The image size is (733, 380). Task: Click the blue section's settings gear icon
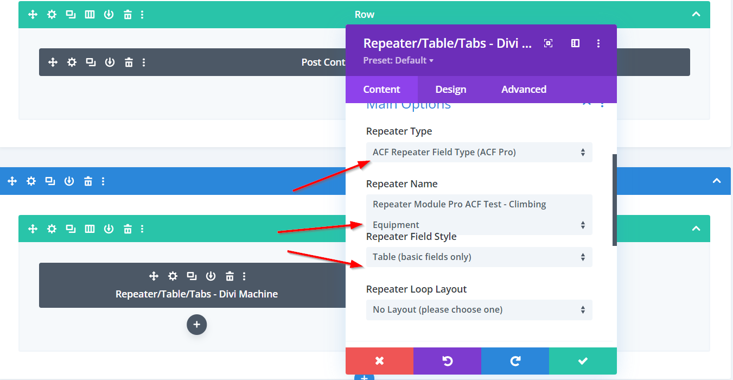[31, 181]
